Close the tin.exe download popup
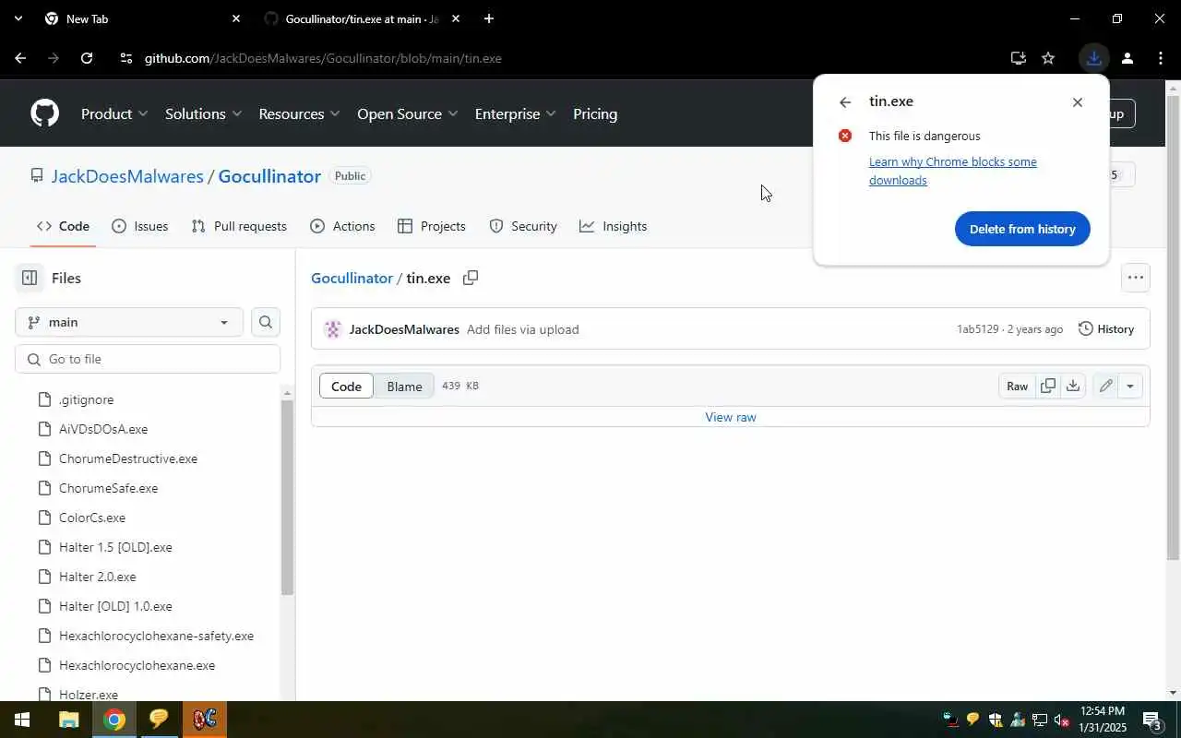 1077,102
